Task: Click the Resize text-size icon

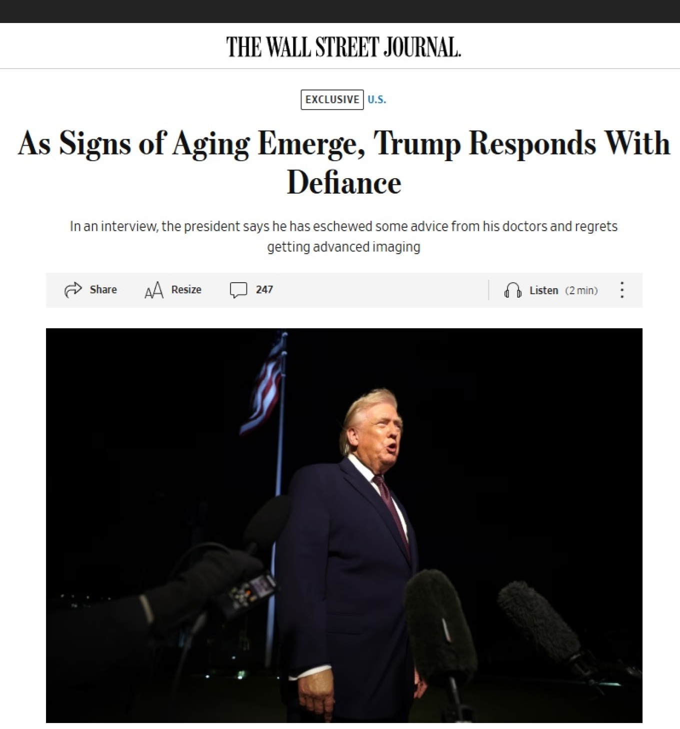Action: [154, 290]
